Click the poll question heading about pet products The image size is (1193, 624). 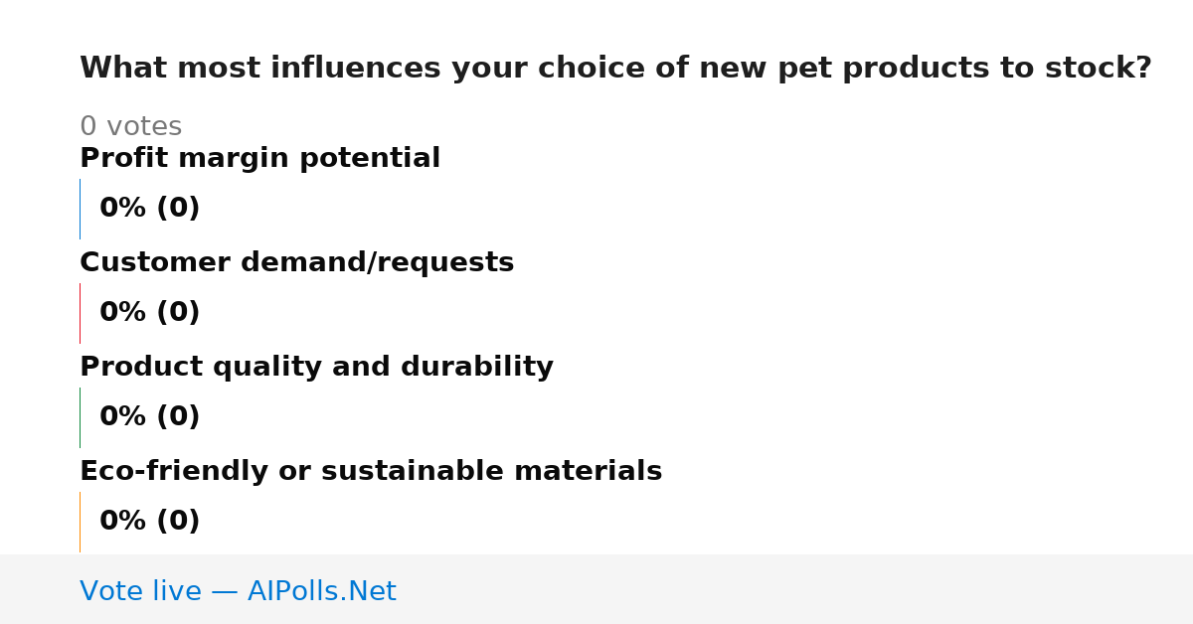615,69
